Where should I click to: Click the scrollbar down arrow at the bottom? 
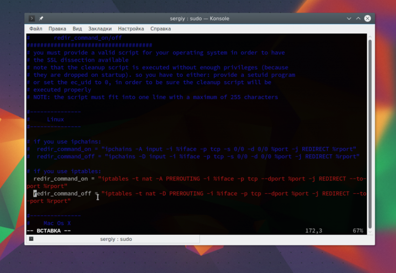coord(370,232)
